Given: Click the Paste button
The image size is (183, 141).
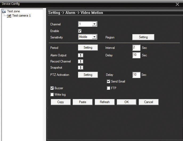Looking at the screenshot, I should pyautogui.click(x=83, y=102).
